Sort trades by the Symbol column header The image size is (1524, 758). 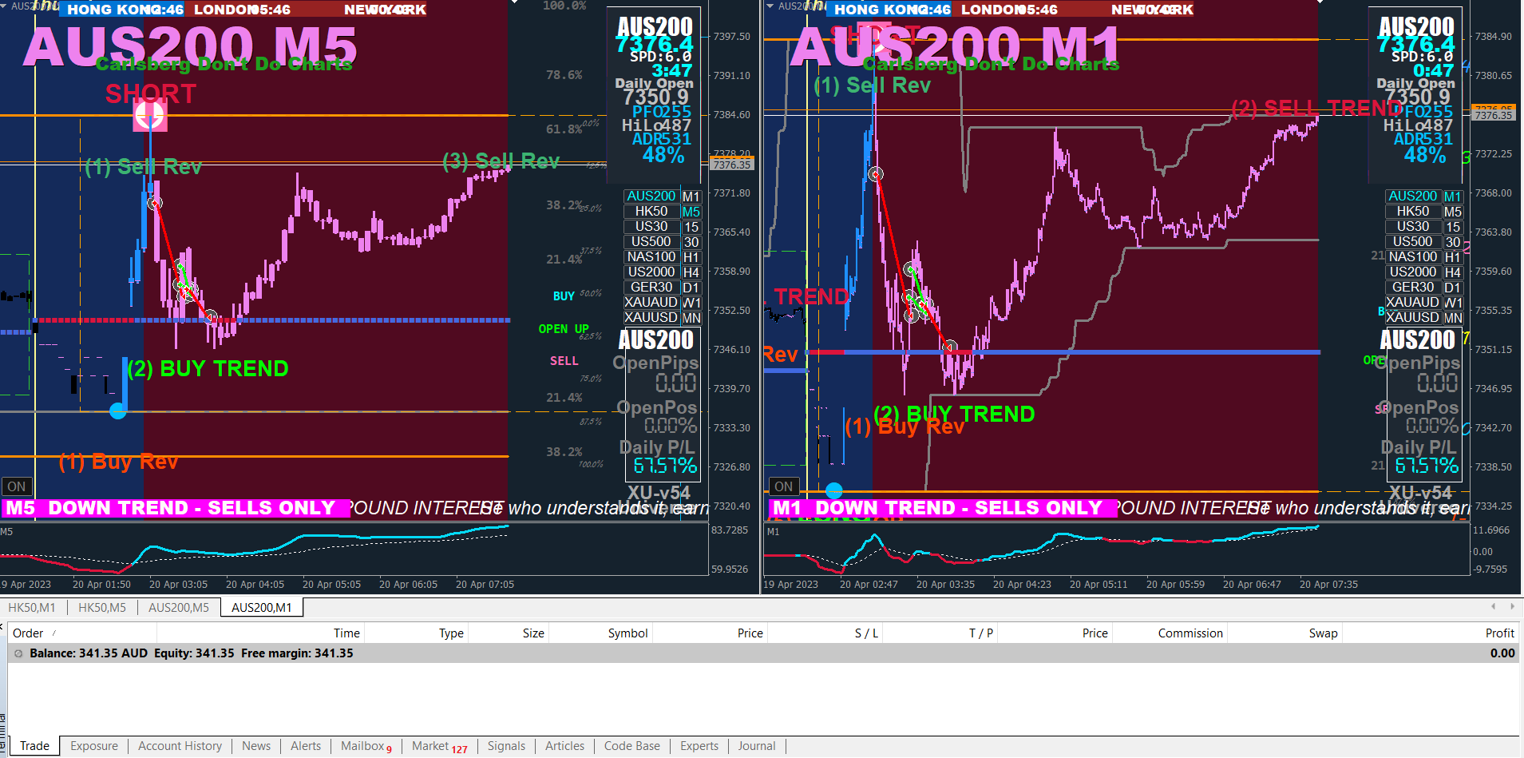tap(601, 633)
